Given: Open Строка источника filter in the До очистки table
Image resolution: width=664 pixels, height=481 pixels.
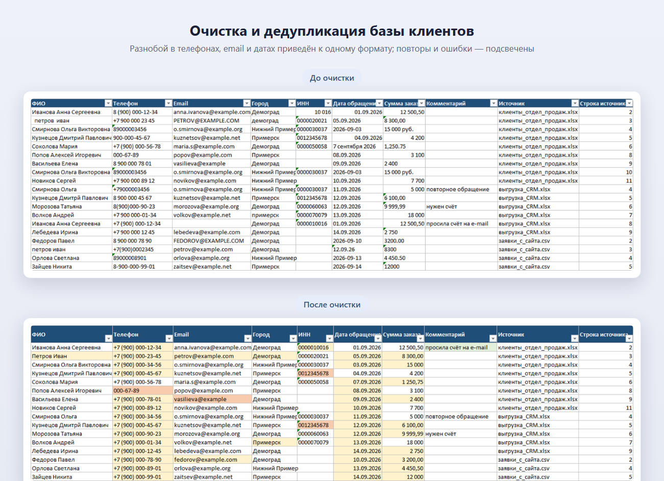Looking at the screenshot, I should pyautogui.click(x=629, y=103).
